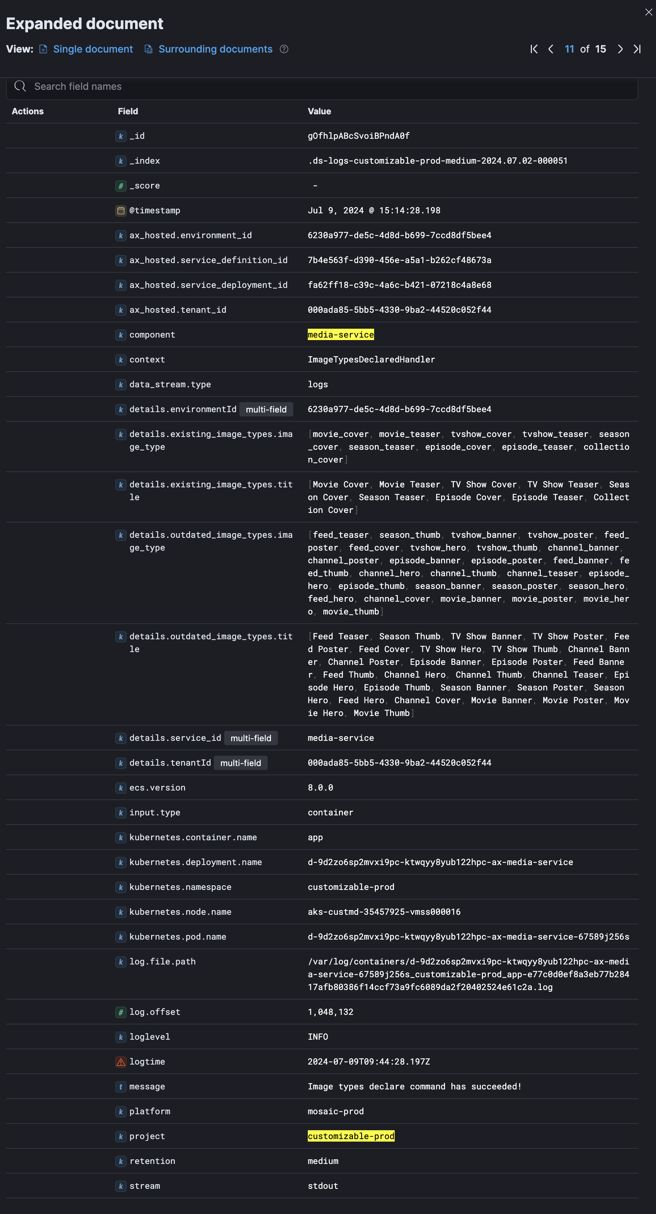Viewport: 656px width, 1214px height.
Task: Click the keyword icon next to kubernetes.namespace
Action: pyautogui.click(x=121, y=887)
